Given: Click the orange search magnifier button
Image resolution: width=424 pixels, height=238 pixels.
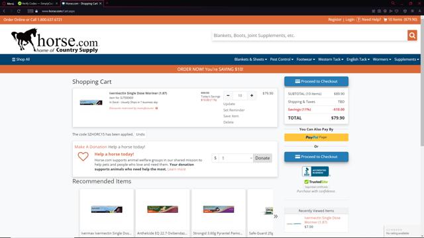Looking at the screenshot, I should click(x=412, y=35).
